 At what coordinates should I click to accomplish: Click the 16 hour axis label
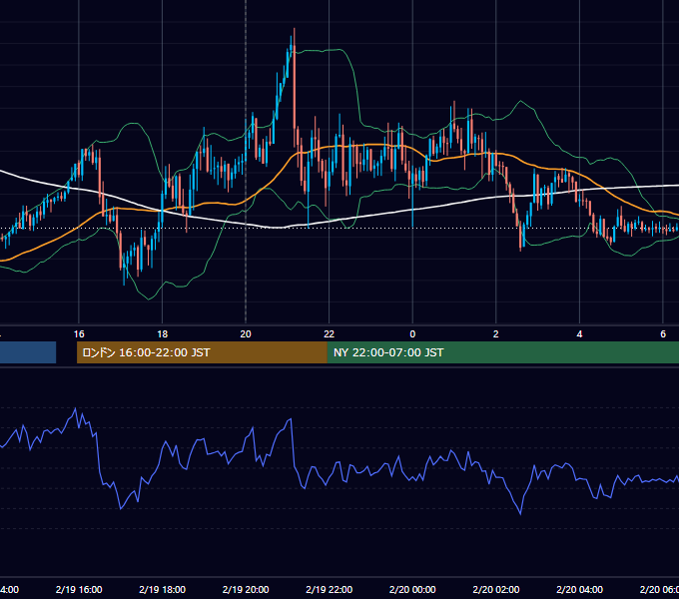pos(79,334)
